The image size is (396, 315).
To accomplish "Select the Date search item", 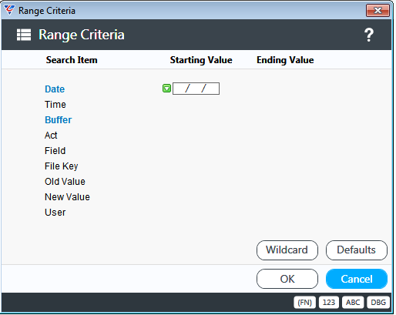I will click(55, 89).
